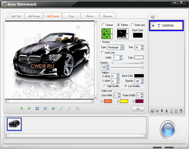Screen dimensions: 189x149
Task: Go to the first image with the green arrow
Action: (22, 108)
